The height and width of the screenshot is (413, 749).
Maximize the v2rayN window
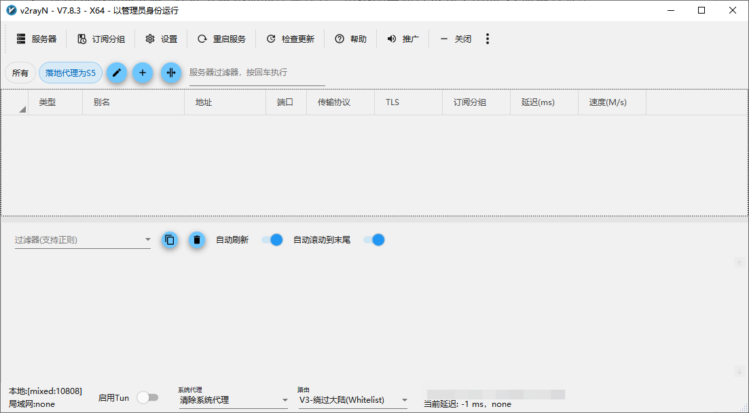point(701,10)
